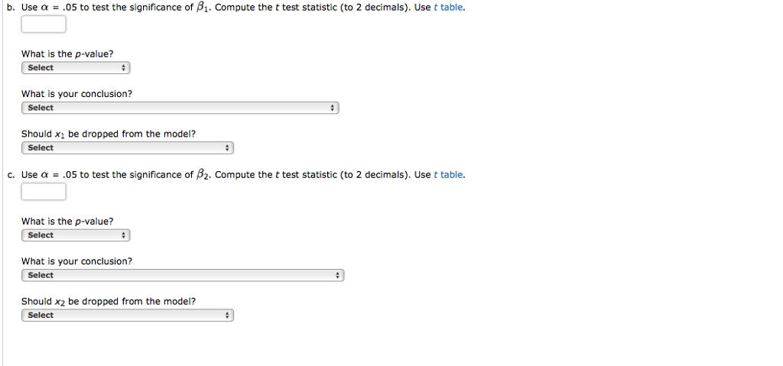The image size is (783, 366).
Task: Open the conclusion dropdown for part c
Action: point(182,275)
